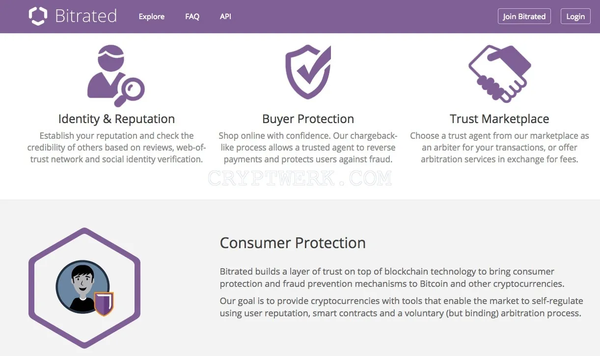The image size is (600, 356).
Task: Click the Identity & Reputation person-magnifier icon
Action: point(116,76)
